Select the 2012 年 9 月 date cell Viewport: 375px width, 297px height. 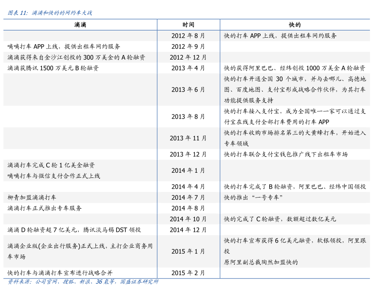188,46
